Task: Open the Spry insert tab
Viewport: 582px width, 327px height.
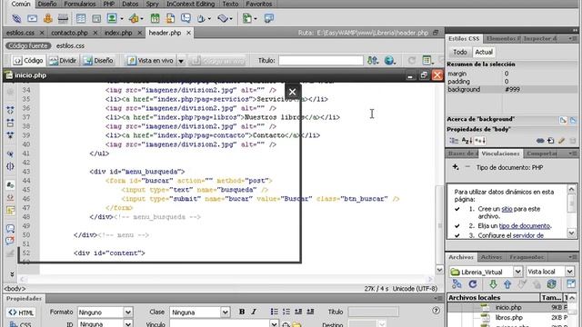Action: pos(152,4)
